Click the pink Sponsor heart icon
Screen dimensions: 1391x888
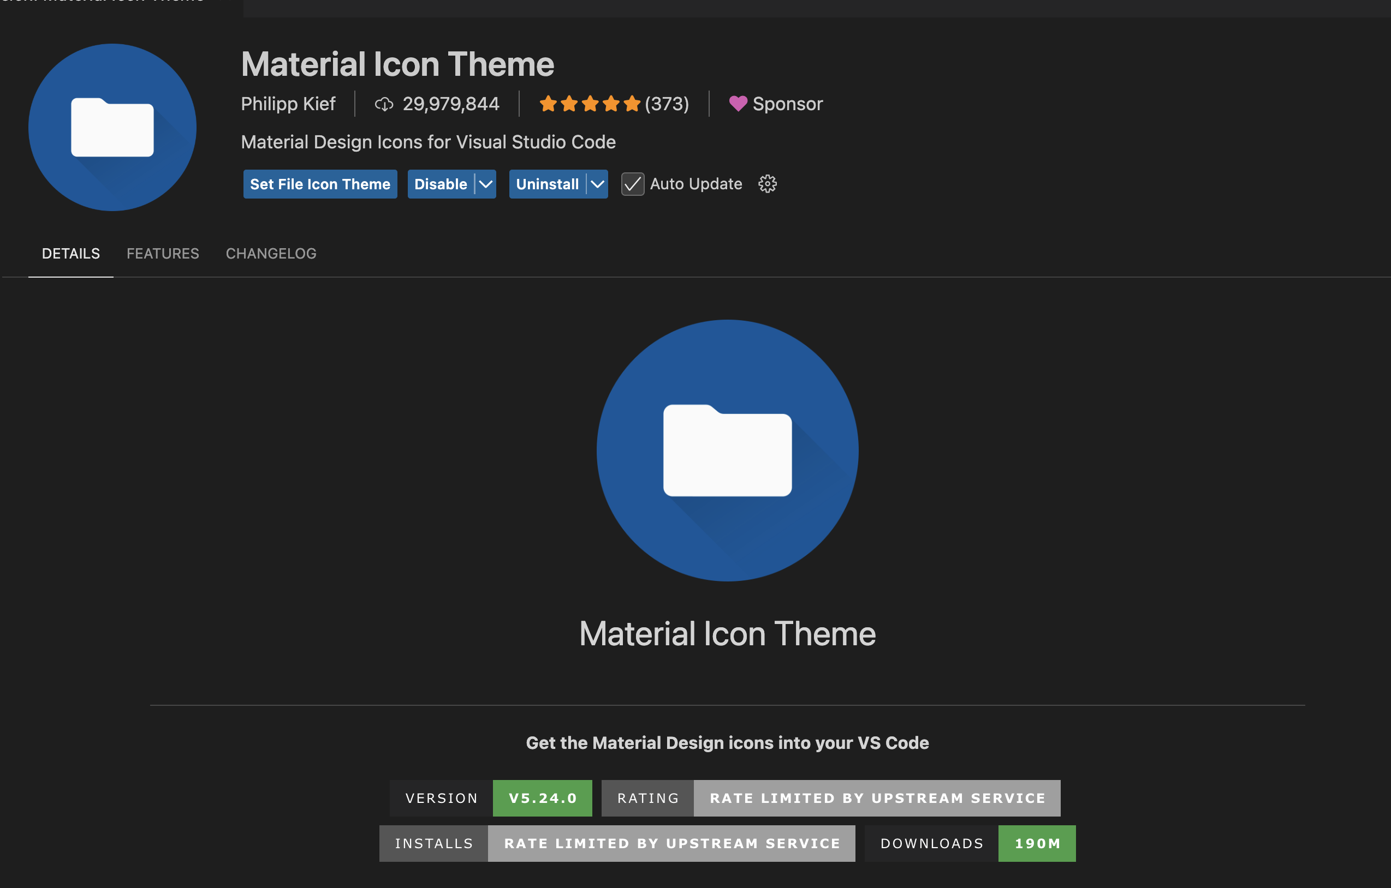coord(738,104)
